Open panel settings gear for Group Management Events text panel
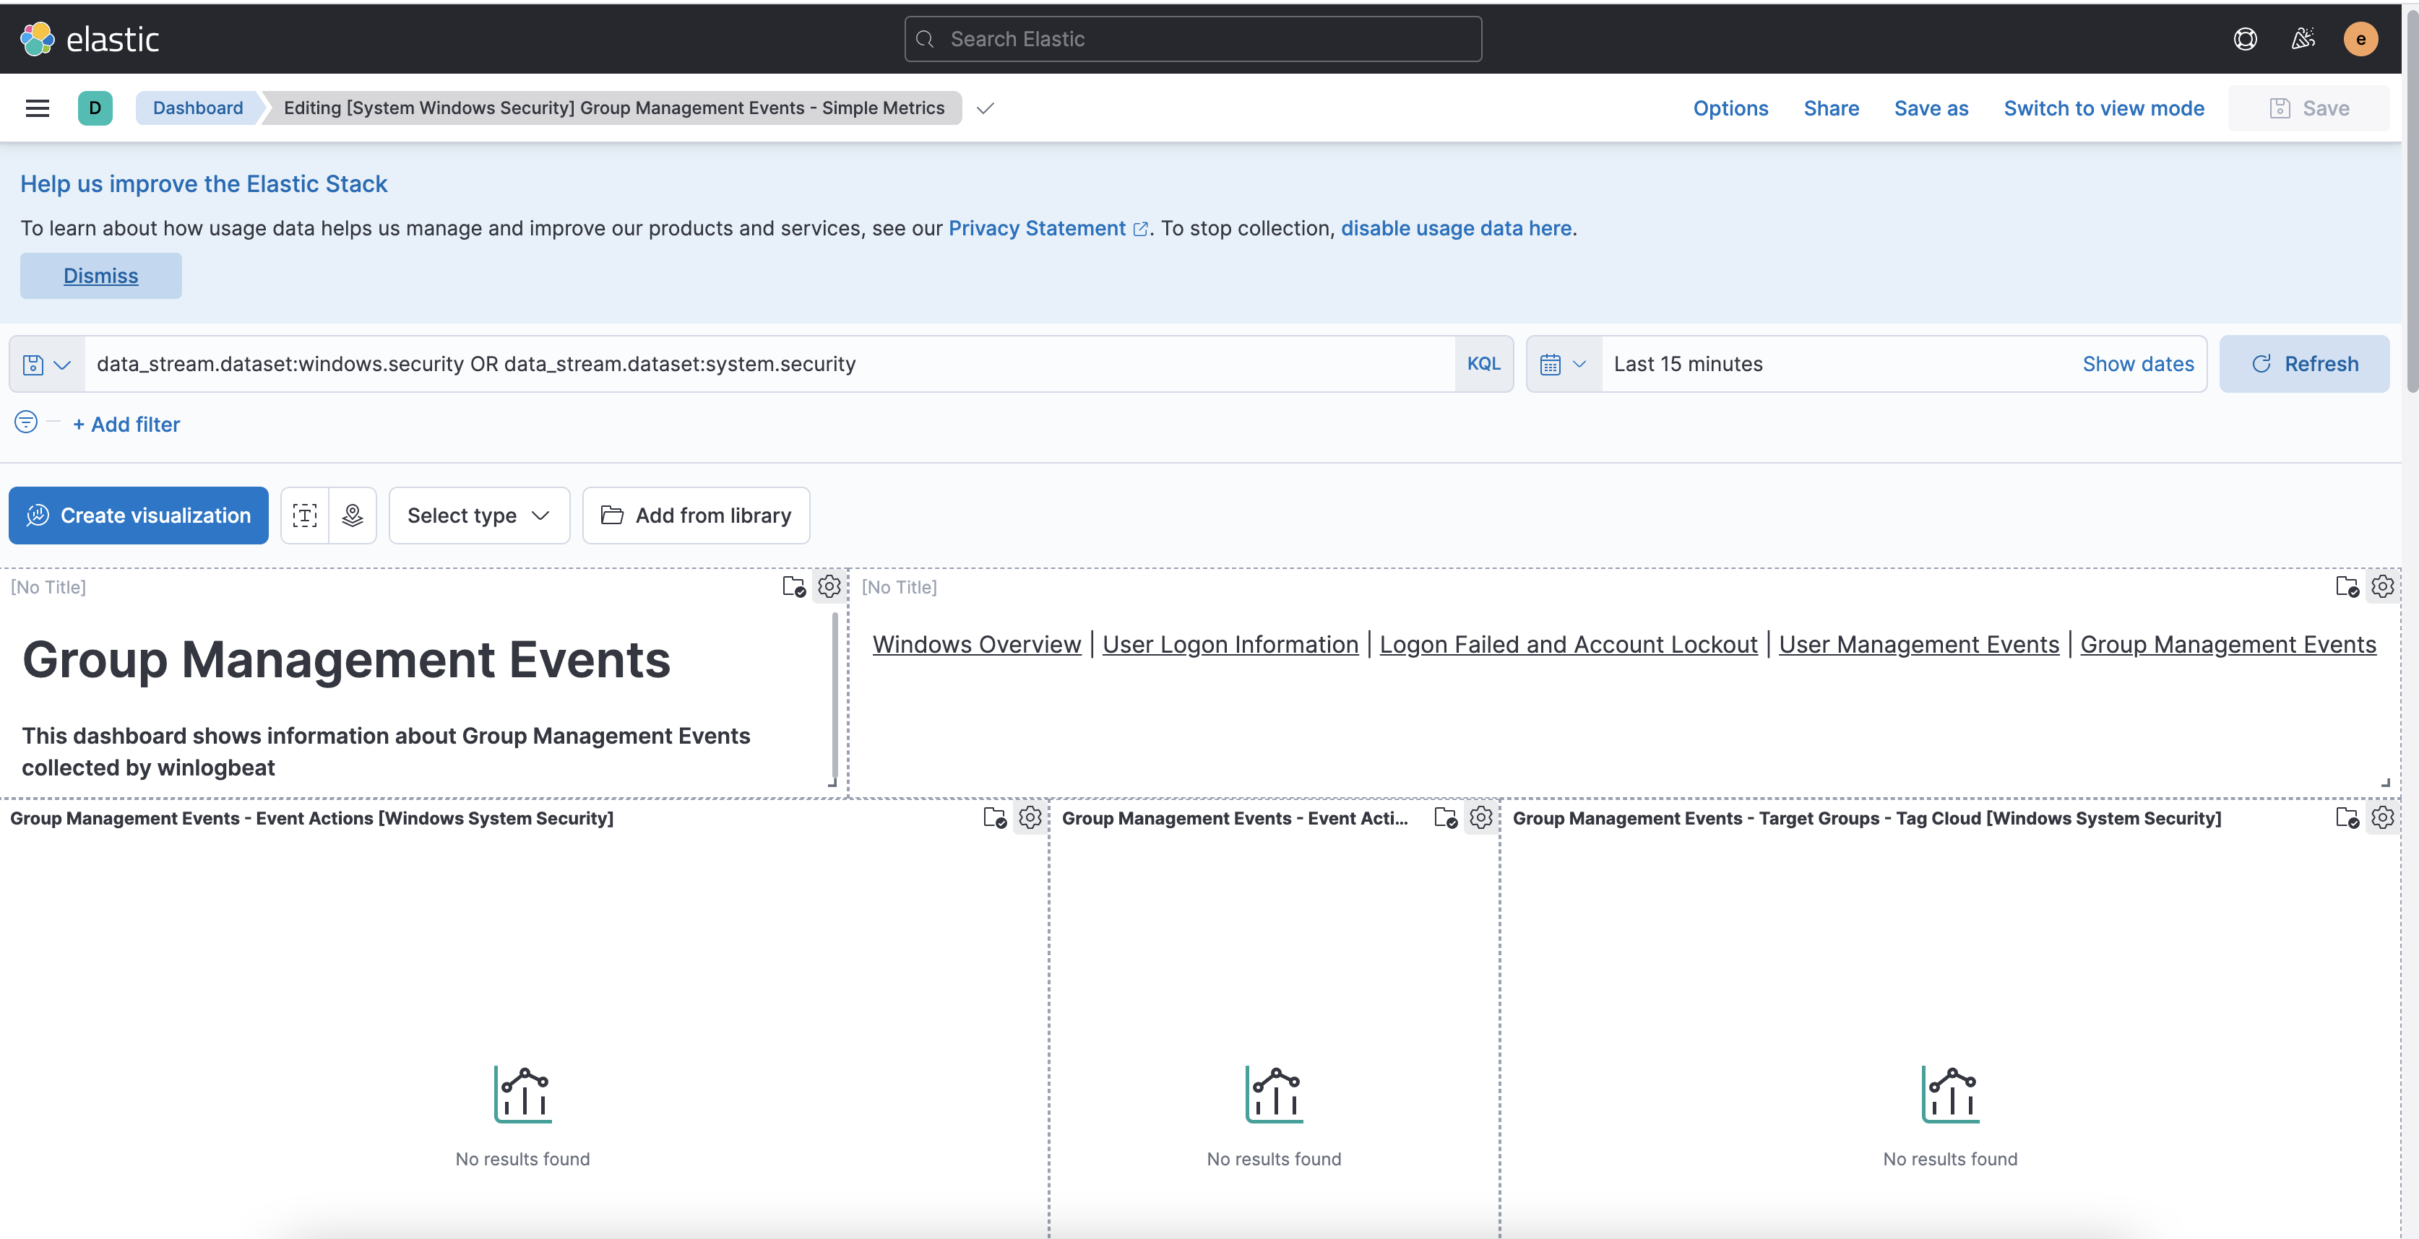2419x1239 pixels. (x=828, y=586)
